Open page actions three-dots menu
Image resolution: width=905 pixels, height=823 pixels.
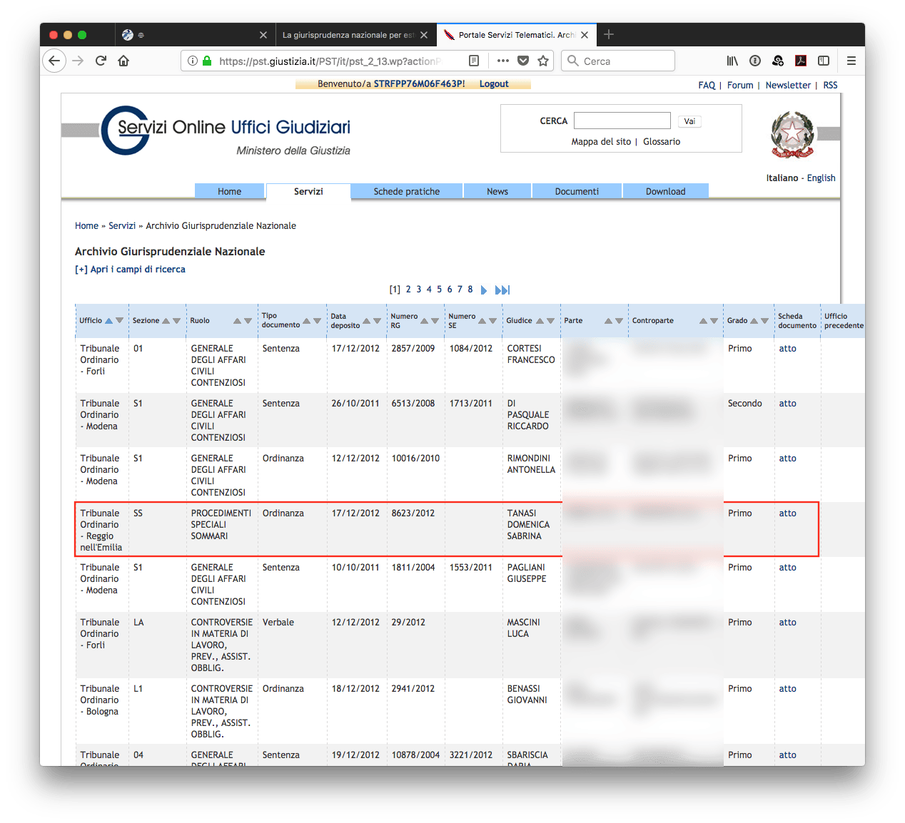click(503, 61)
